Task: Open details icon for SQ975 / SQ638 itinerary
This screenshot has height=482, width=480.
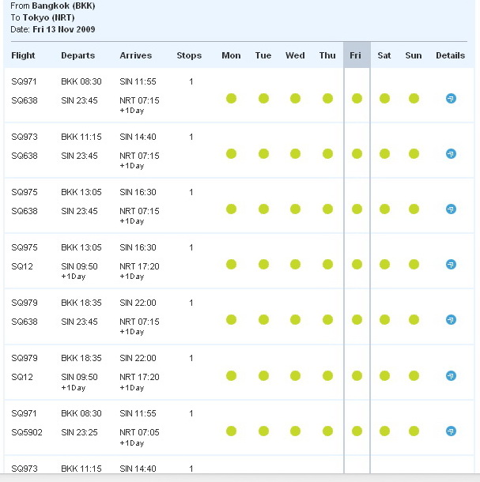Action: [451, 209]
